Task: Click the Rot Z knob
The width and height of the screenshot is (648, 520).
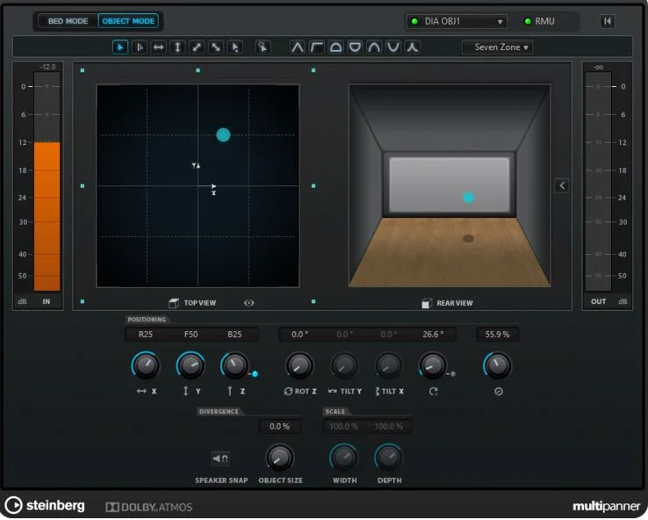Action: pyautogui.click(x=299, y=365)
